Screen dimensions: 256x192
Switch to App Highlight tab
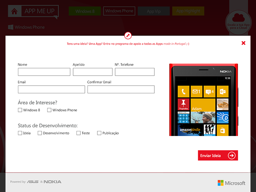(x=188, y=11)
